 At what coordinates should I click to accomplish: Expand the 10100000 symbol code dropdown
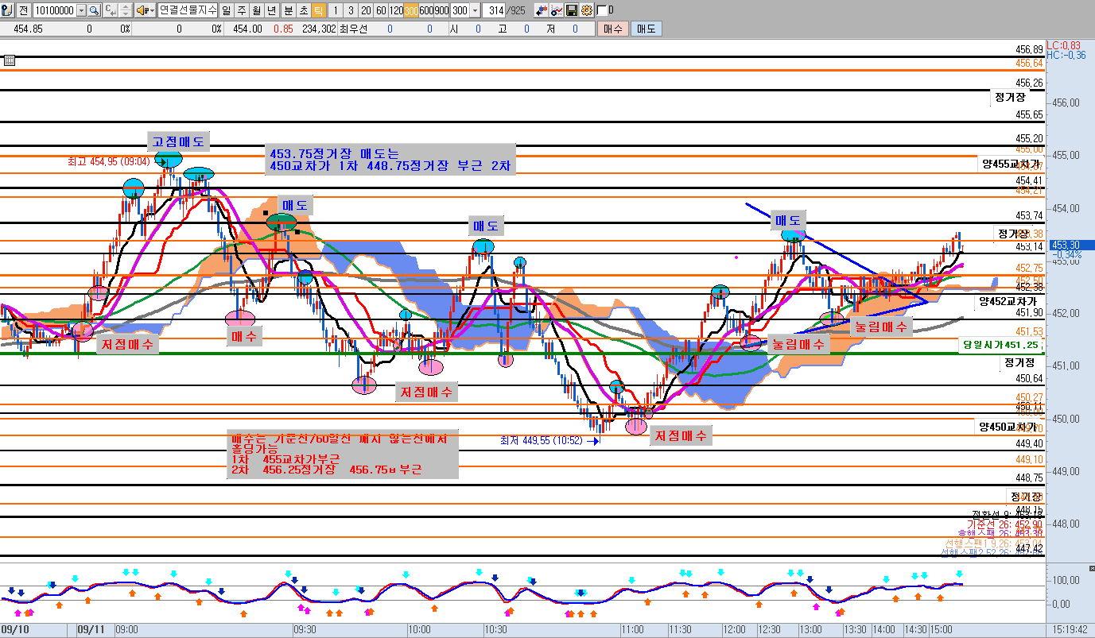(x=81, y=10)
